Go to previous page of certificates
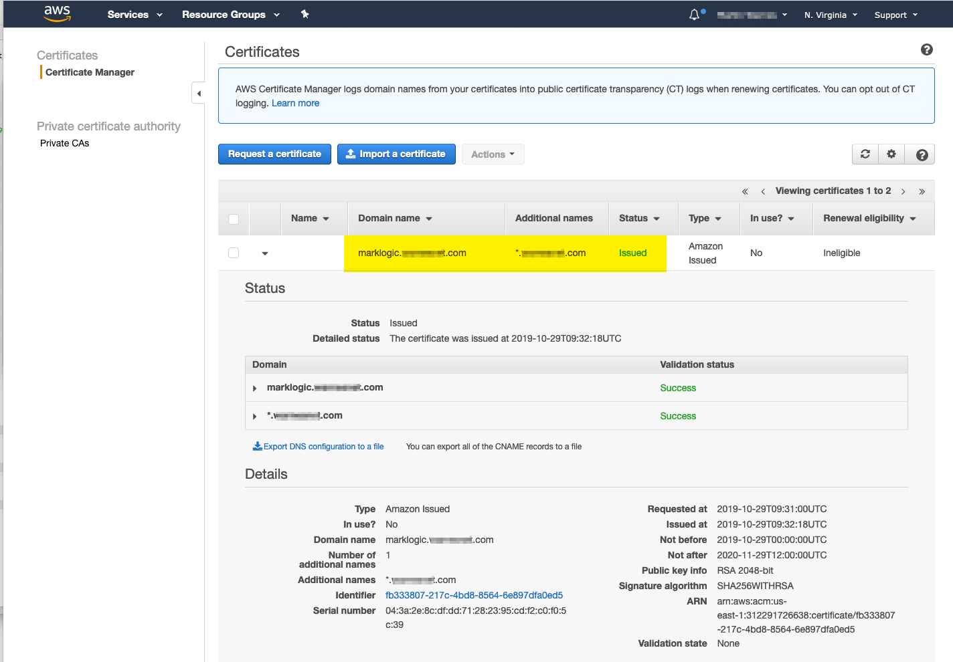The image size is (953, 662). click(763, 191)
